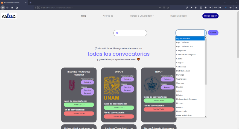Zoom out with the minus icon

point(210,8)
